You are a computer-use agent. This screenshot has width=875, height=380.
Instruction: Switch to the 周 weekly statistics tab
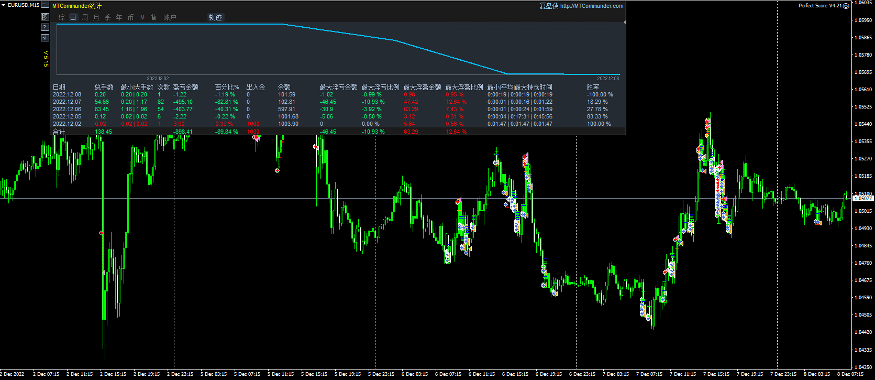click(x=85, y=17)
